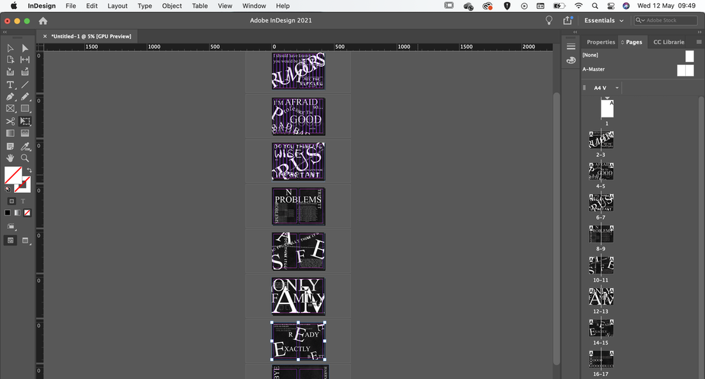Viewport: 705px width, 379px height.
Task: Select the Free Transform tool
Action: pos(25,121)
